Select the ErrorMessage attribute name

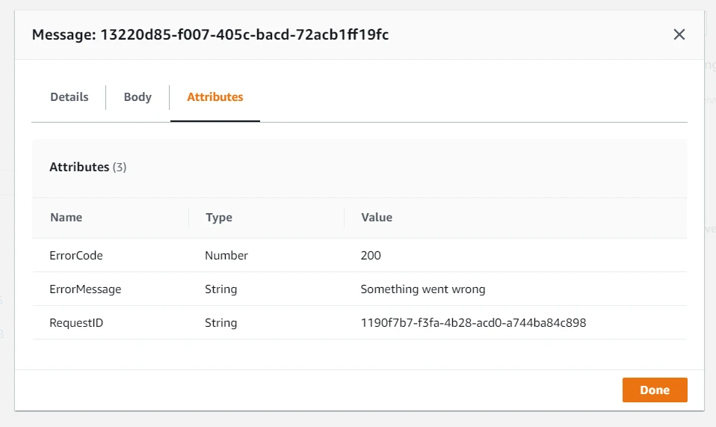[x=85, y=289]
